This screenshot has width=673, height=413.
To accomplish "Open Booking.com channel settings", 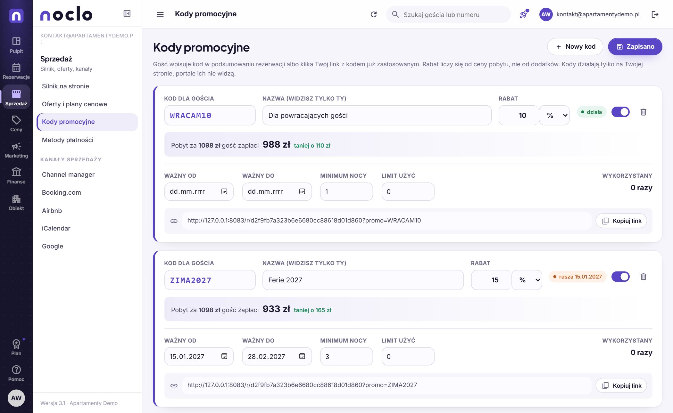I will 87,192.
